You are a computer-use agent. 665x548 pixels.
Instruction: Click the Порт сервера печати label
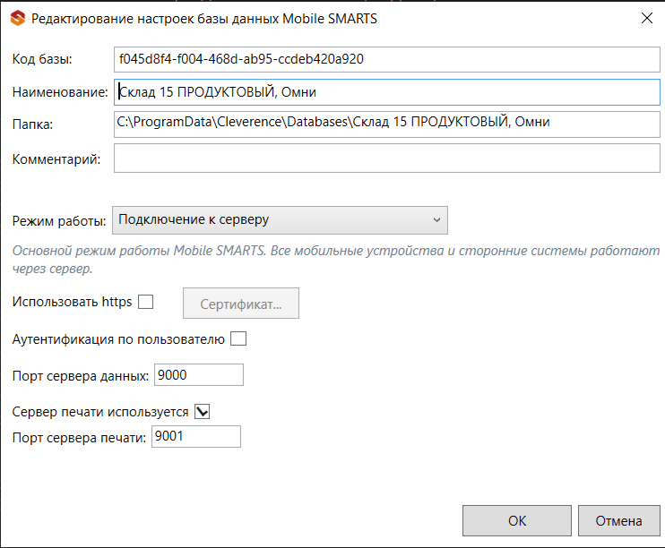(x=79, y=437)
